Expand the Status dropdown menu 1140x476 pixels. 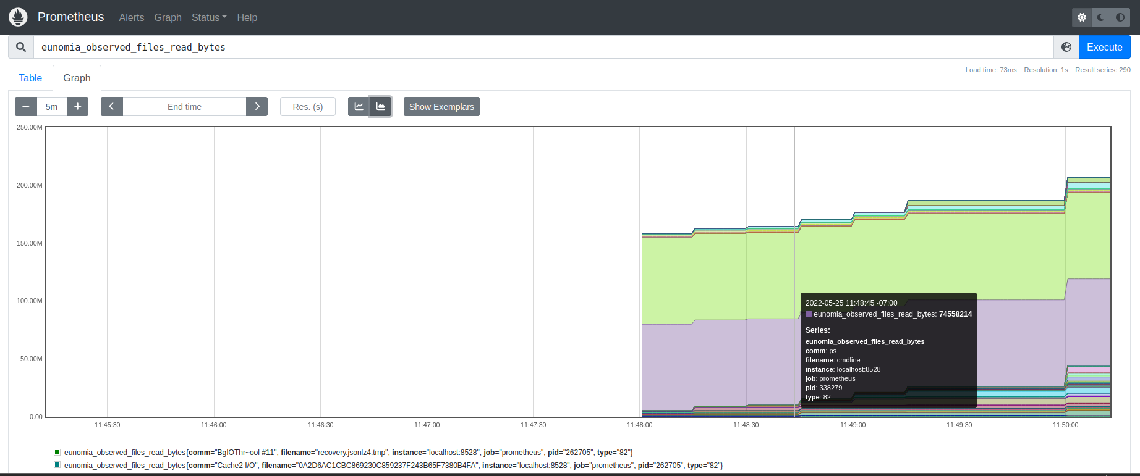(x=209, y=17)
